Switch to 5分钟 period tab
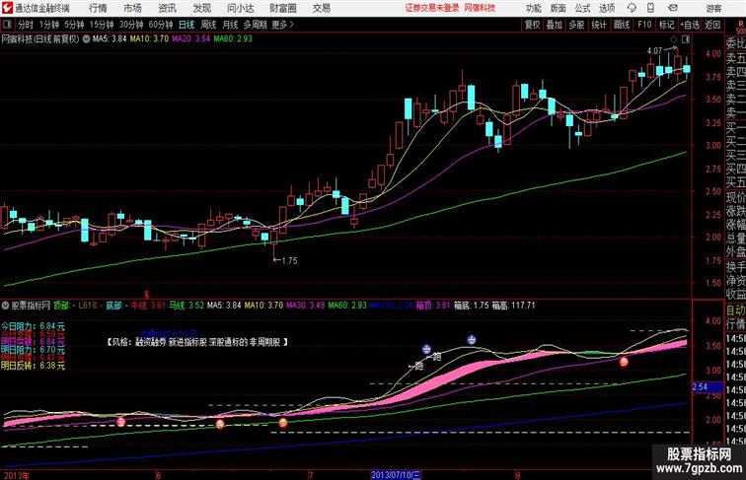 [74, 25]
